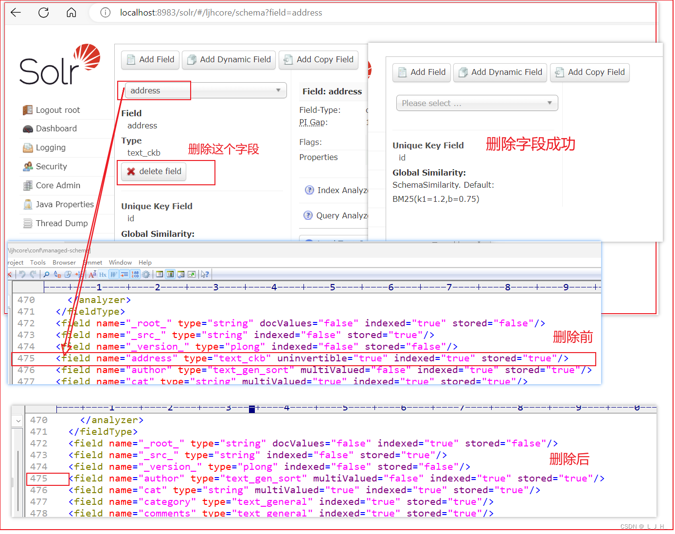Viewport: 675px width, 534px height.
Task: Open Core Admin page
Action: 58,185
